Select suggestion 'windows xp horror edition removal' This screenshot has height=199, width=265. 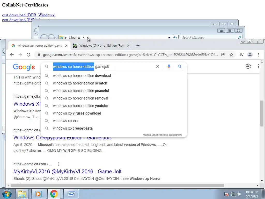click(x=114, y=98)
